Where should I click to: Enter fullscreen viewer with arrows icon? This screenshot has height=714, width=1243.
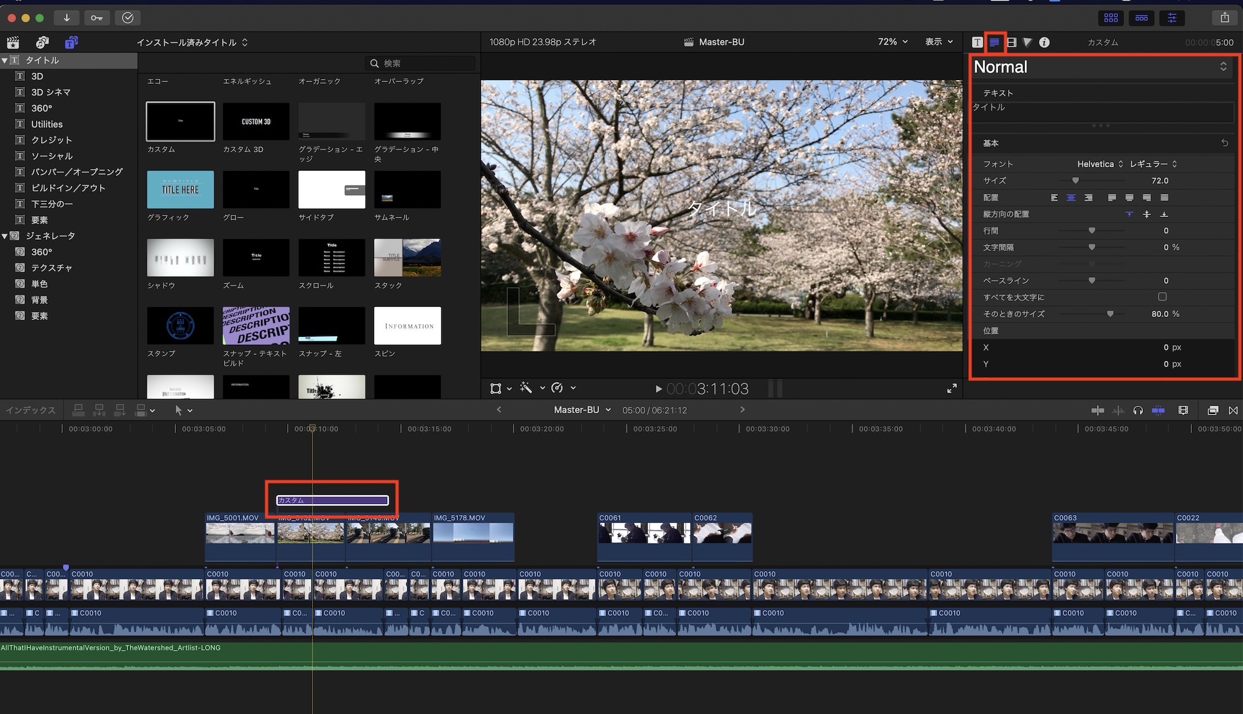pos(952,388)
